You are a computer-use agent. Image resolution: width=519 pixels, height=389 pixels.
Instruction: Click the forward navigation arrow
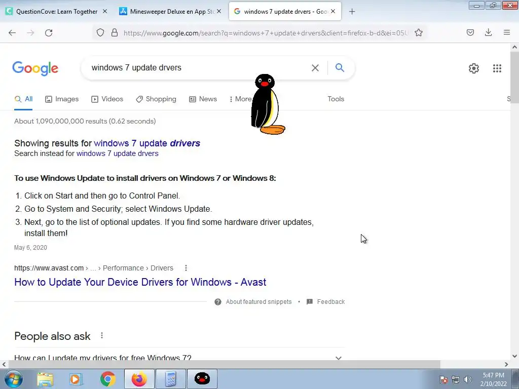coord(30,32)
